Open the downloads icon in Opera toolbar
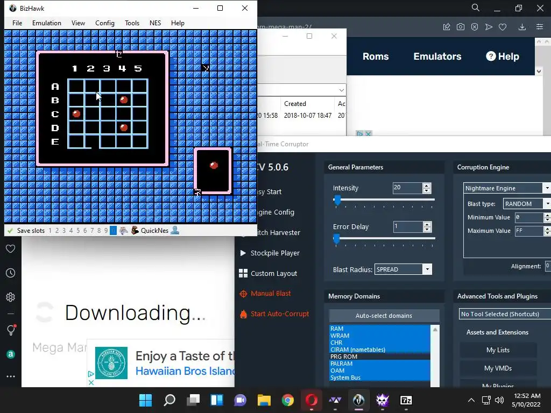551x413 pixels. 522,27
